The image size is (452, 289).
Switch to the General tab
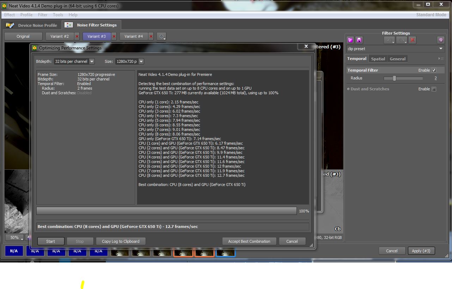[397, 59]
